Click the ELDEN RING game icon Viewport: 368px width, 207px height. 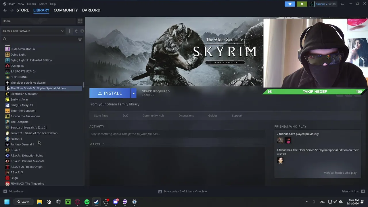pyautogui.click(x=7, y=77)
